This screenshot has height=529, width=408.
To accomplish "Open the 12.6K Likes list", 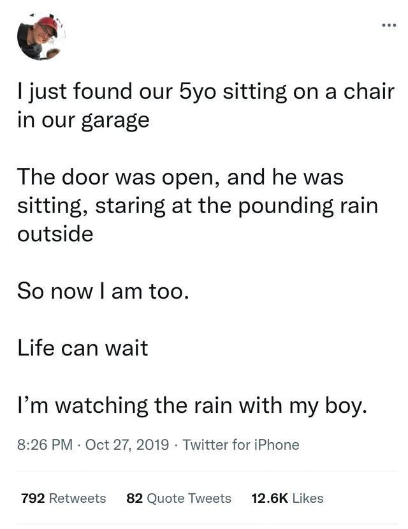I will tap(288, 498).
